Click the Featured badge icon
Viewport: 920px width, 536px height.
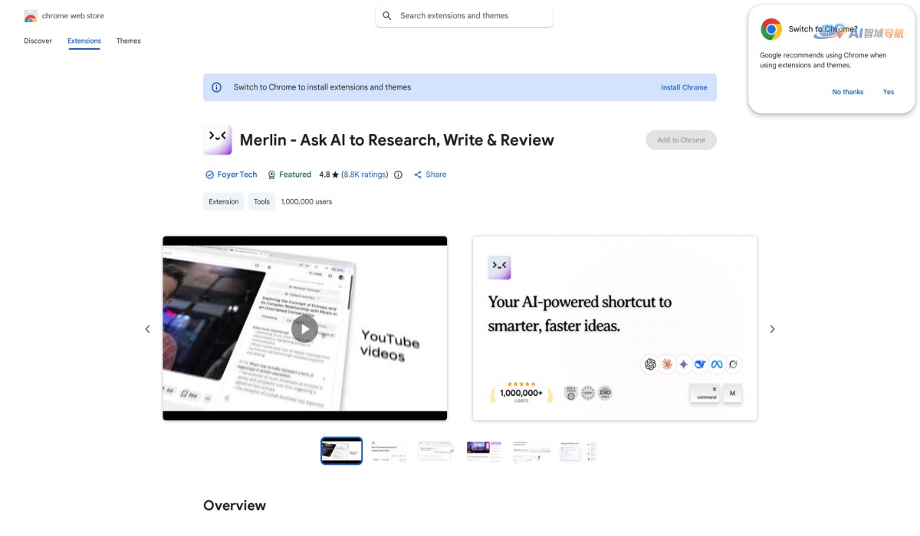click(271, 175)
